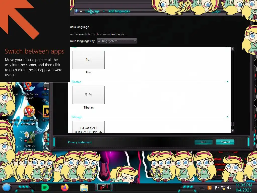Open File Explorer from the taskbar
The height and width of the screenshot is (193, 257).
click(x=84, y=187)
